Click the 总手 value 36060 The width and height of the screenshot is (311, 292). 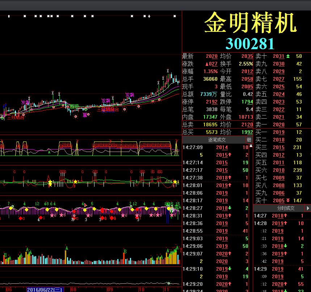(210, 79)
